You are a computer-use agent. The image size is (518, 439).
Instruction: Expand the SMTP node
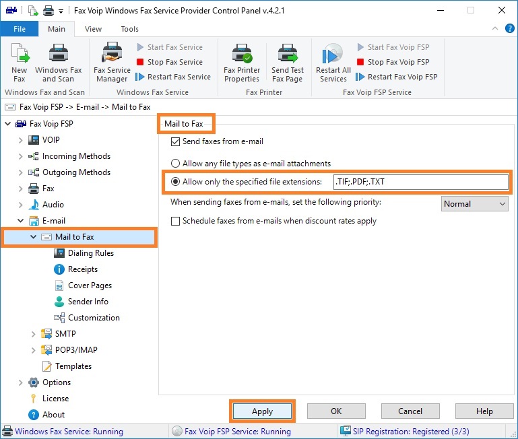coord(33,334)
